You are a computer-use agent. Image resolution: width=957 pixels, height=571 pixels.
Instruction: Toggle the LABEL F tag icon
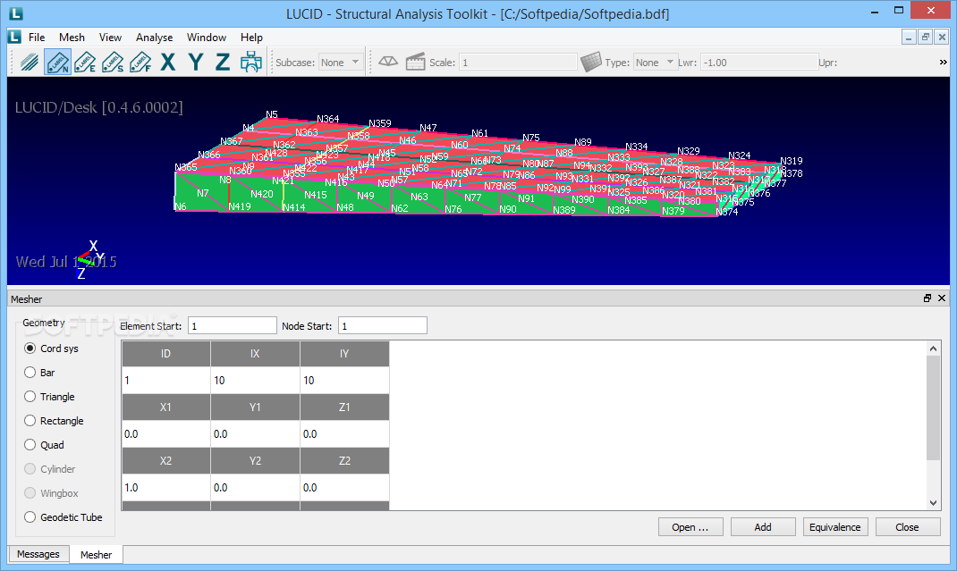(140, 63)
